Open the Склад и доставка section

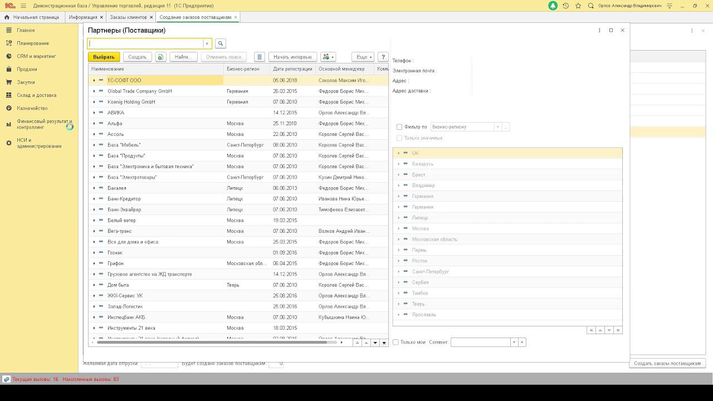(x=36, y=95)
